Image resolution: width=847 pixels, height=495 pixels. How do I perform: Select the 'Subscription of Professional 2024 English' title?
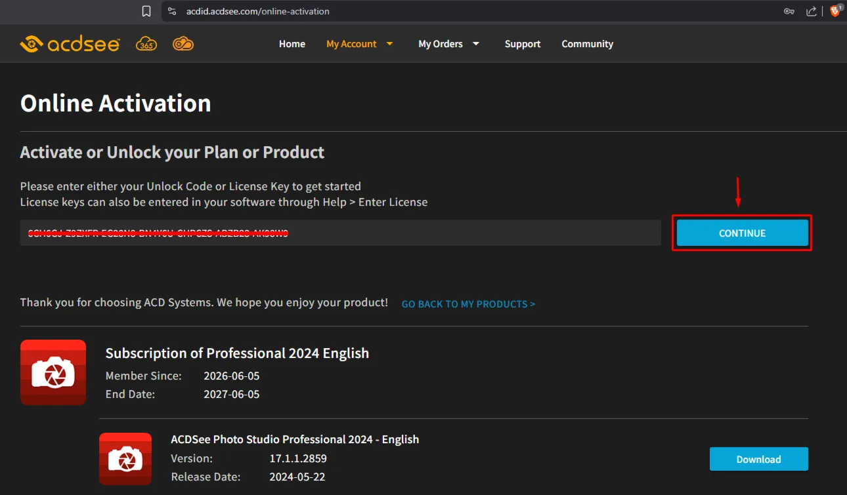coord(237,353)
